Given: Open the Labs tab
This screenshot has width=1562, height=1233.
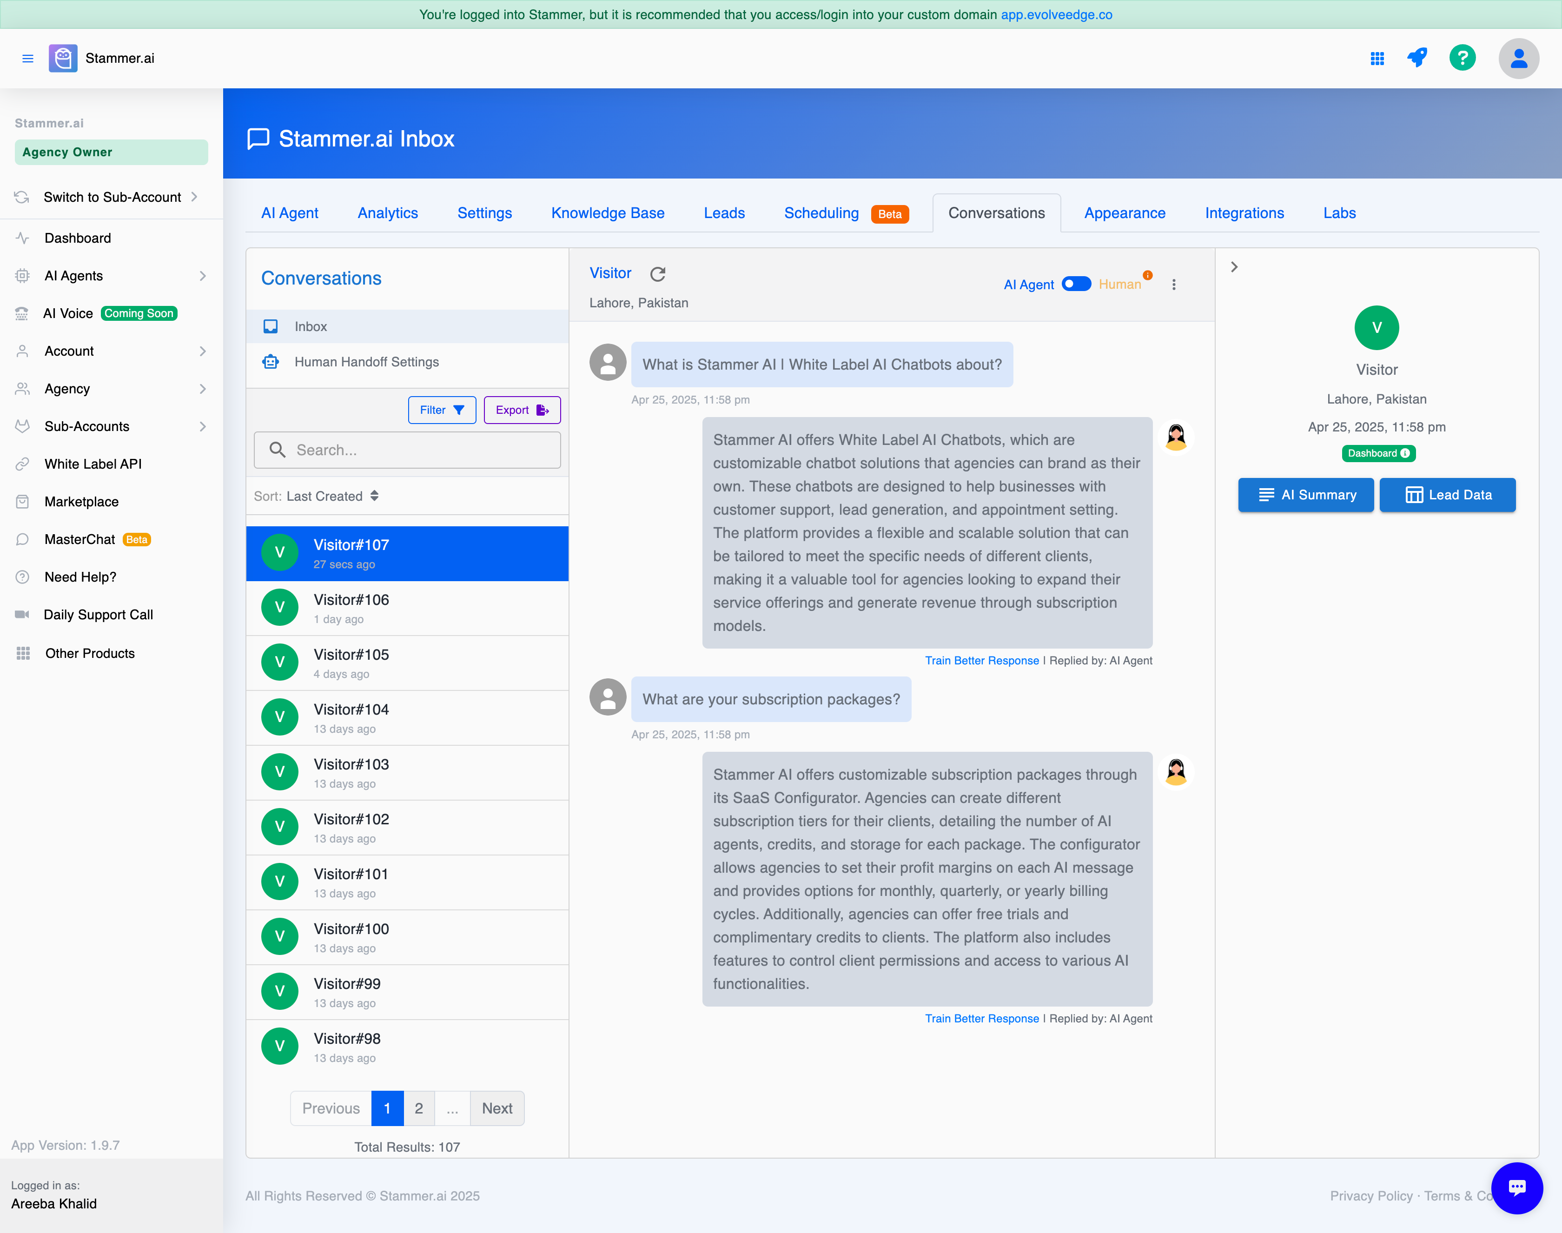Looking at the screenshot, I should (1339, 213).
